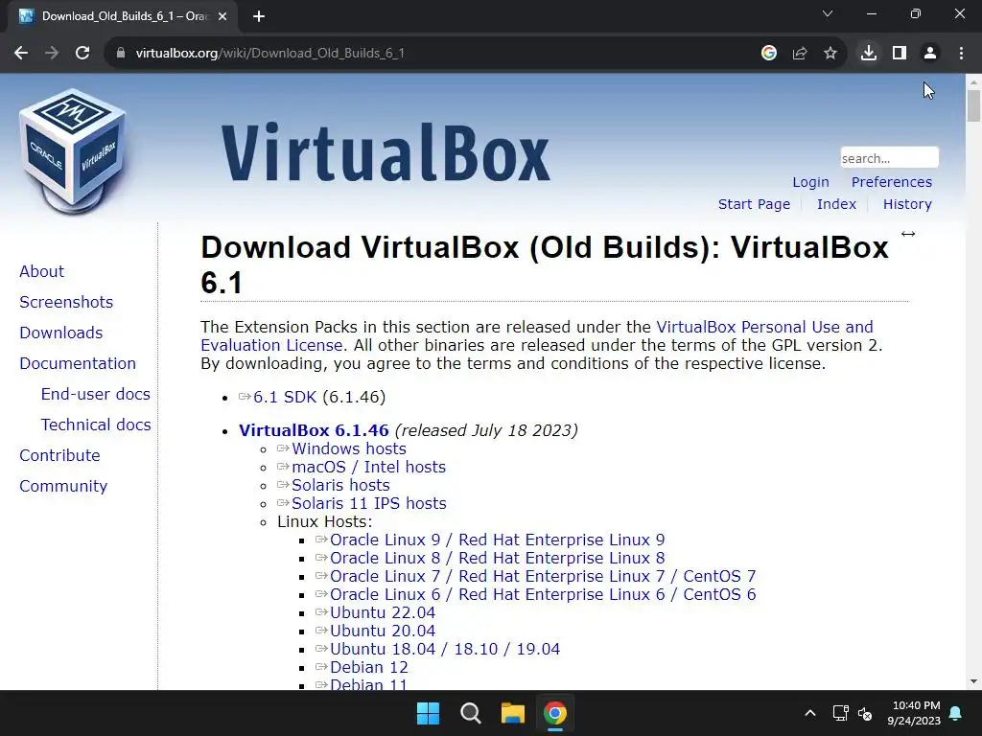This screenshot has width=982, height=736.
Task: Click the VirtualBox cube logo
Action: (74, 150)
